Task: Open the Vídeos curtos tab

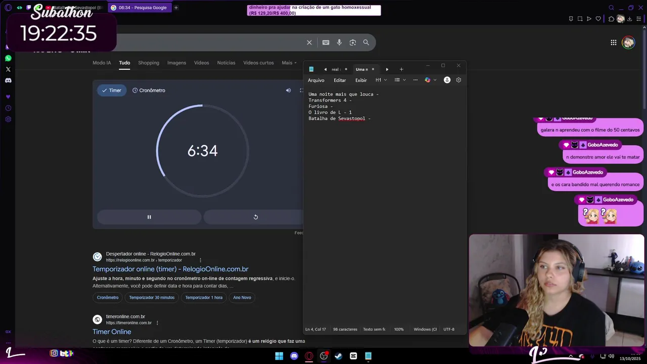Action: [x=258, y=63]
